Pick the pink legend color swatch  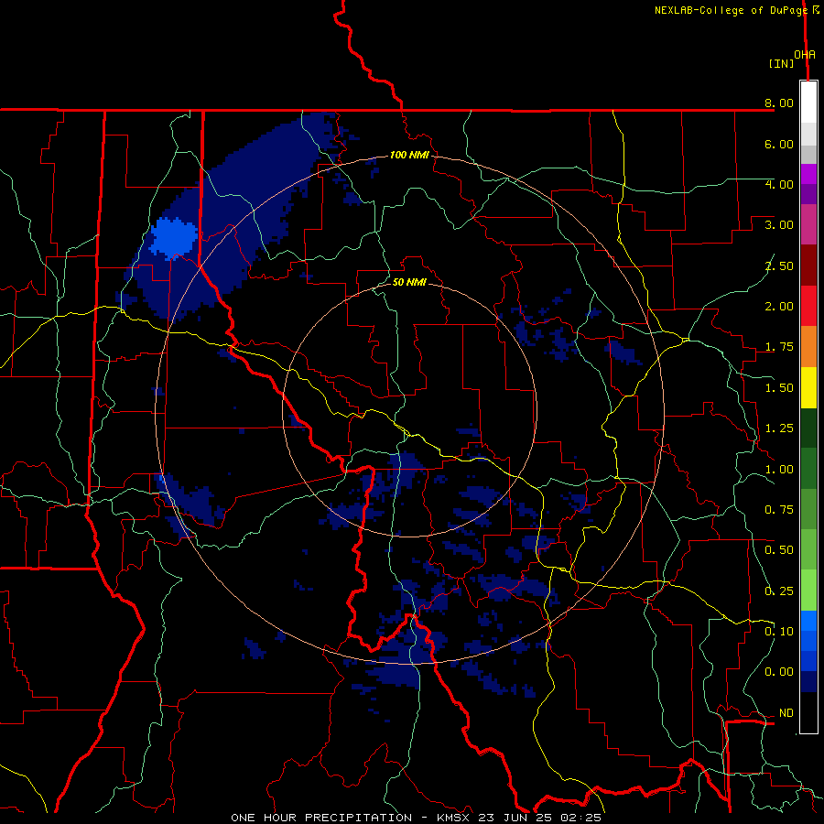(808, 224)
